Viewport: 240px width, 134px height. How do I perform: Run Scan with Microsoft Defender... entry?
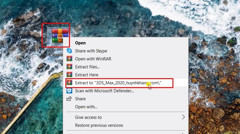[x=104, y=91]
